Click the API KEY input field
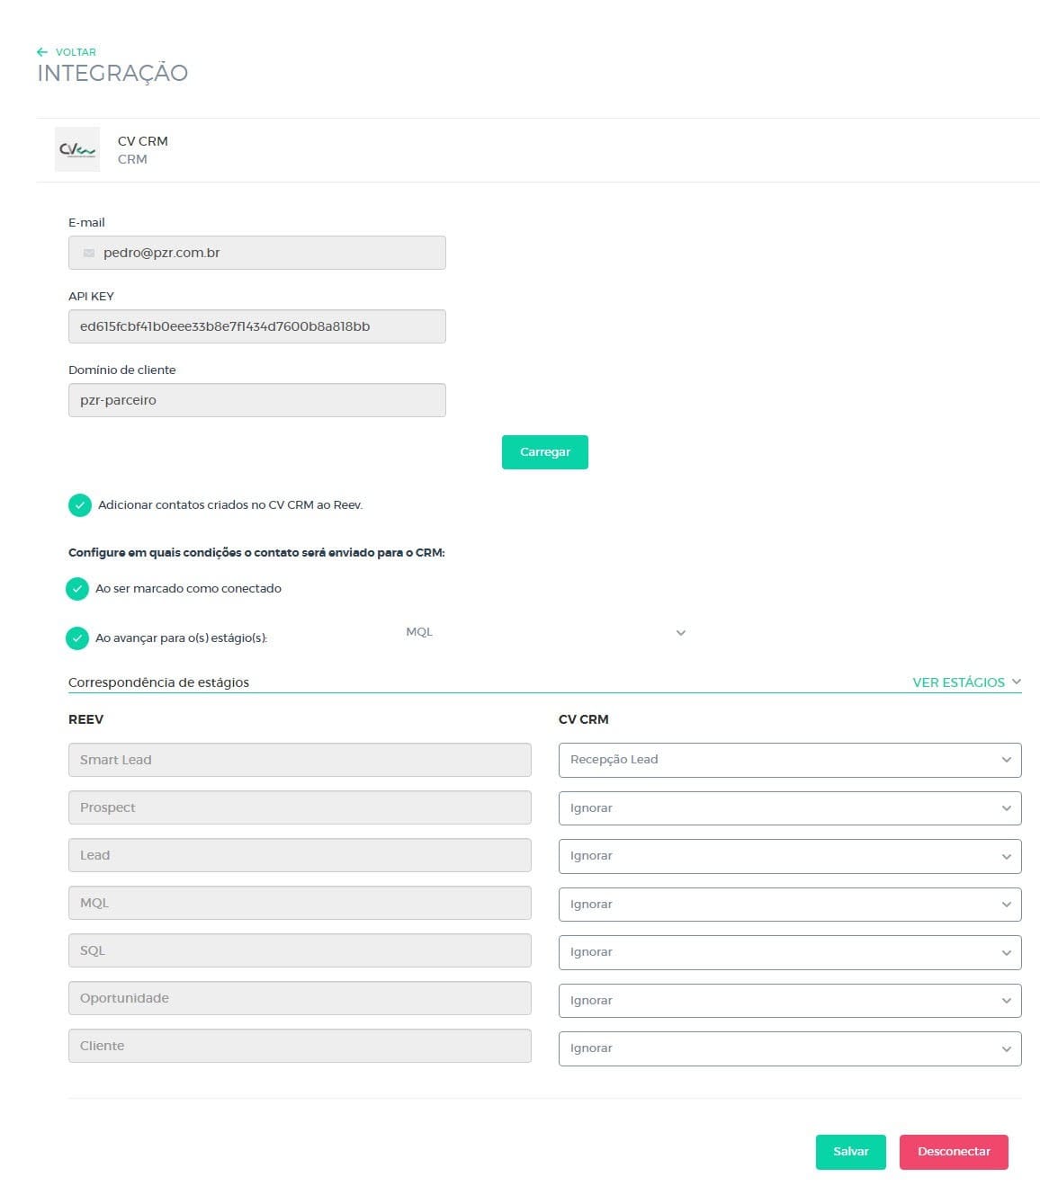The image size is (1040, 1186). pos(256,326)
